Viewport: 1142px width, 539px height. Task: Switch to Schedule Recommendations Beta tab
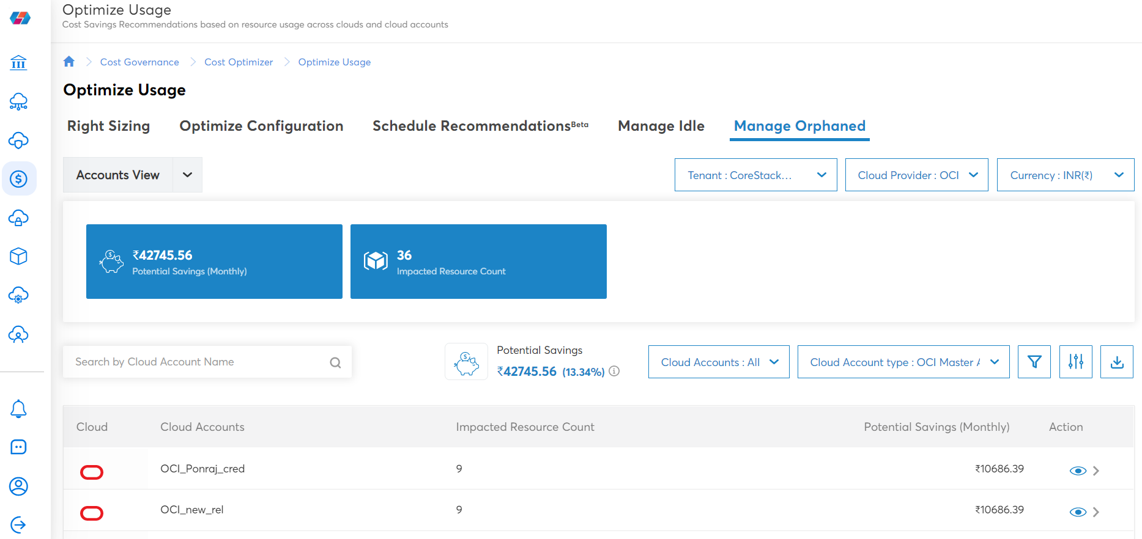pos(480,126)
